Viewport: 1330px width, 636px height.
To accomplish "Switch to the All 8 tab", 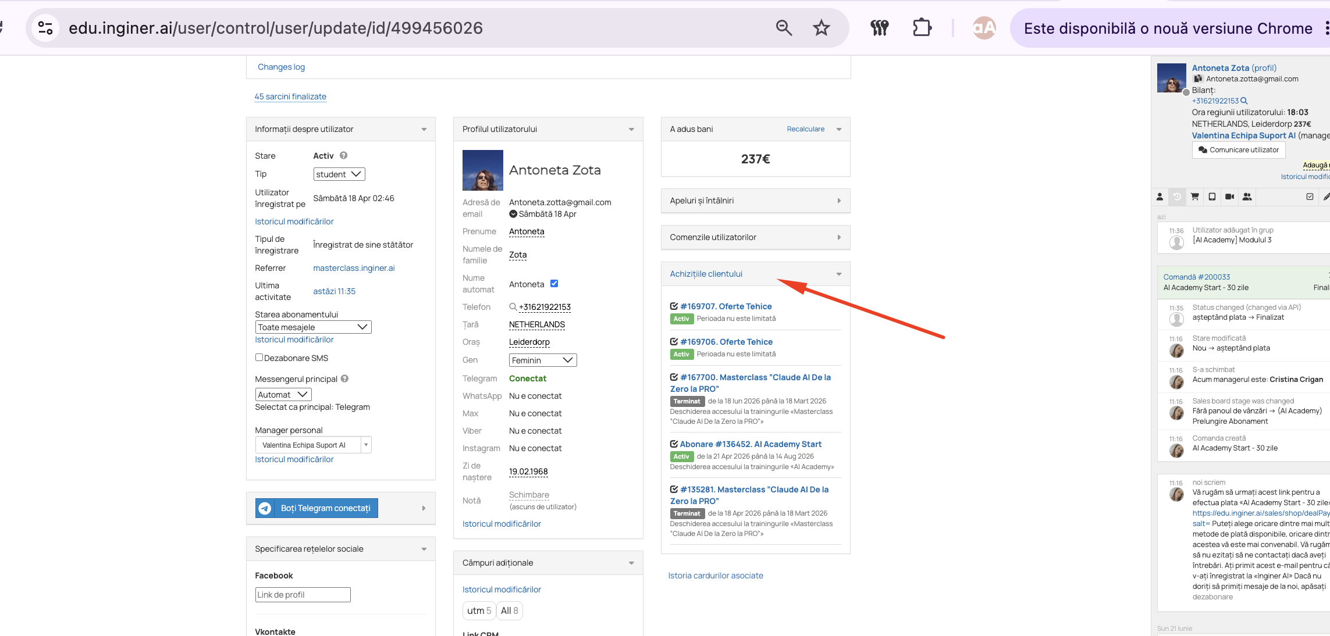I will [509, 610].
